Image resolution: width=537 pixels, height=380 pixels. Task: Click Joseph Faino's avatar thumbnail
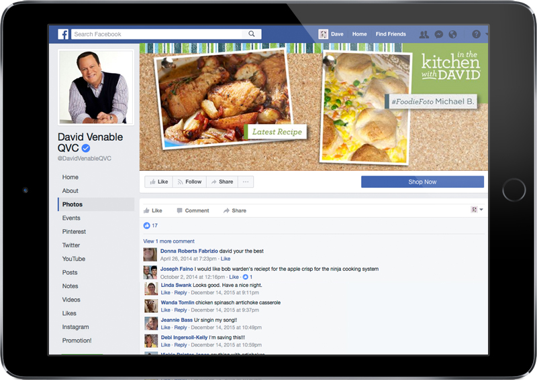tap(150, 273)
